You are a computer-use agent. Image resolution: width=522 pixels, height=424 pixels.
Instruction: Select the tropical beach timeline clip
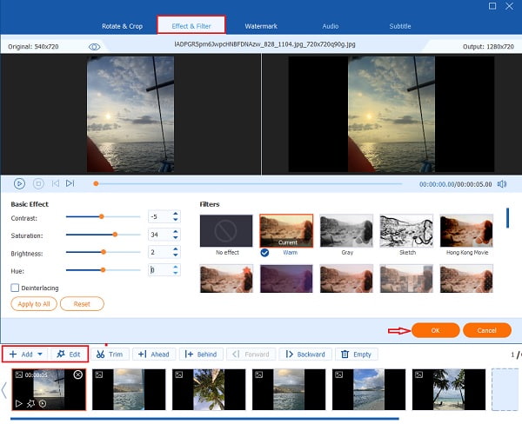pos(449,389)
